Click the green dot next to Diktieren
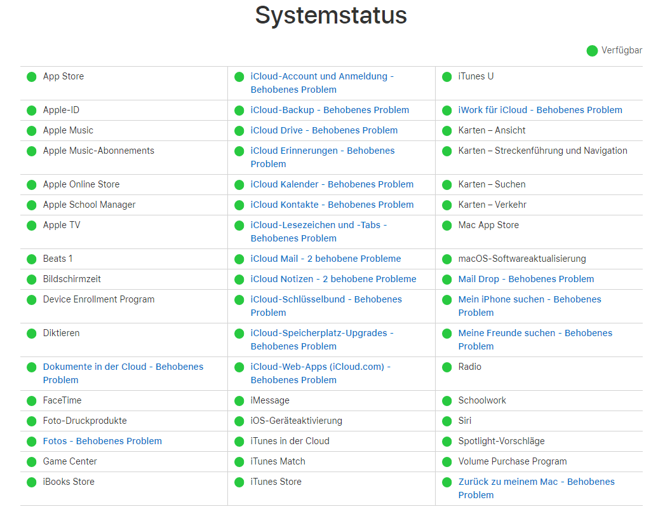This screenshot has height=509, width=651. pyautogui.click(x=32, y=334)
